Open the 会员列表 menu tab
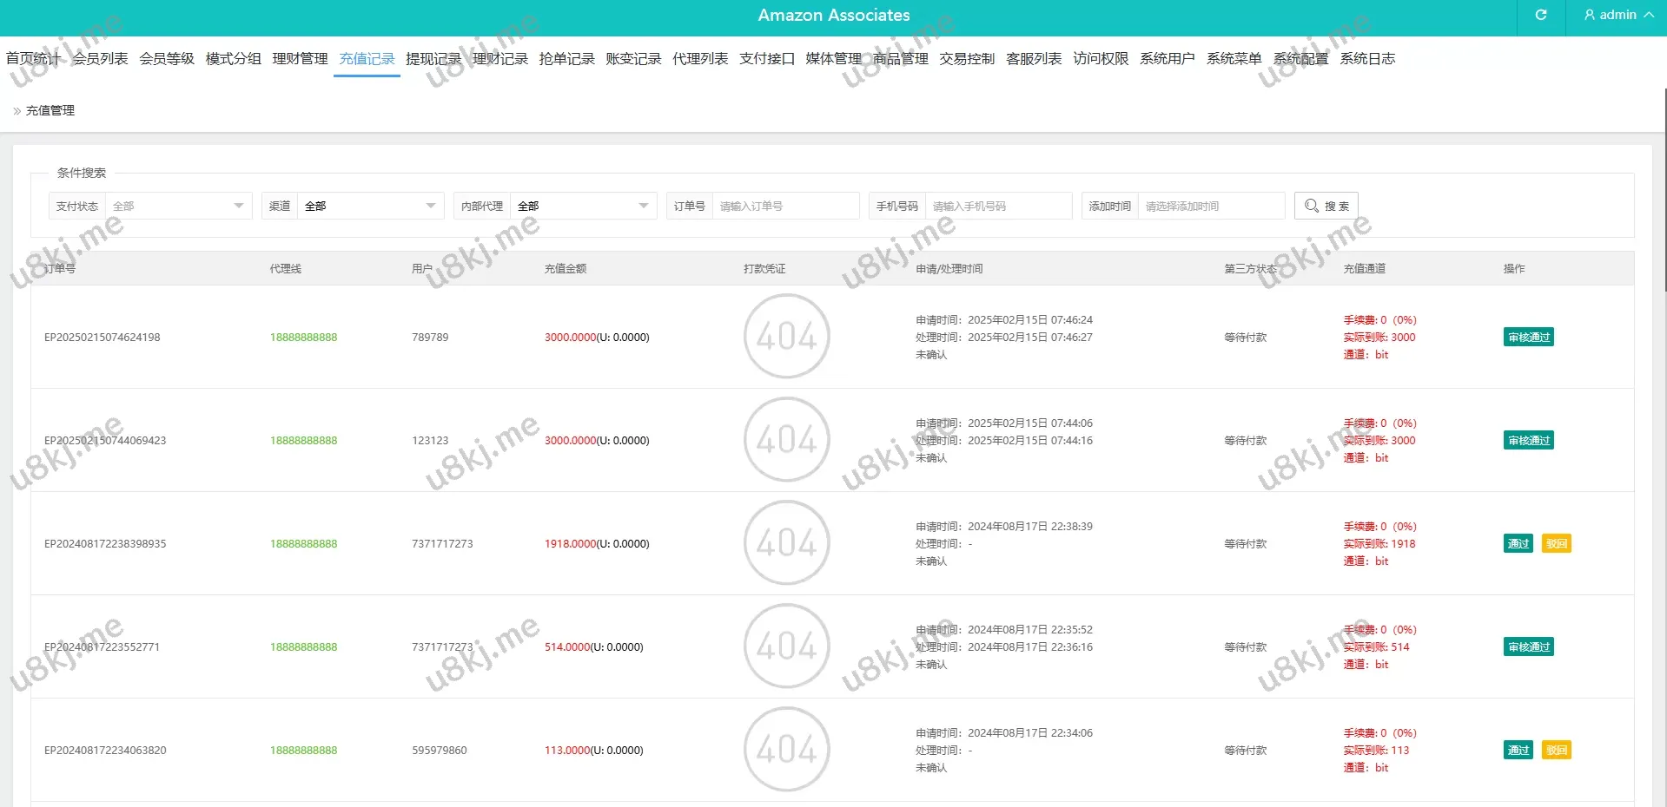The height and width of the screenshot is (807, 1667). [x=100, y=59]
